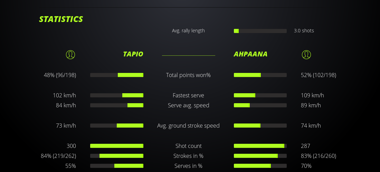380x172 pixels.
Task: Click Ahpaana's player profile icon
Action: point(306,54)
